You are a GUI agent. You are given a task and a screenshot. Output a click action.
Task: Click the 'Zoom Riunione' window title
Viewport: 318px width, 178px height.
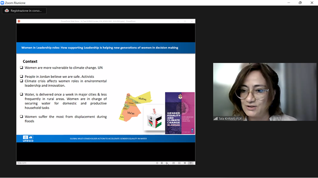pos(15,3)
